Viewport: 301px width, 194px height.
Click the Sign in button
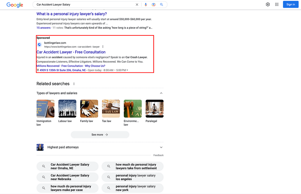(x=291, y=4)
